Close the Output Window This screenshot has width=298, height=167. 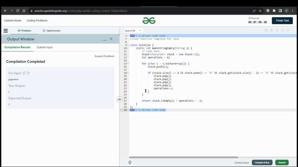click(x=111, y=39)
